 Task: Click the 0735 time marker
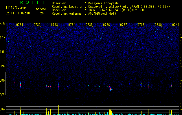click(x=89, y=25)
